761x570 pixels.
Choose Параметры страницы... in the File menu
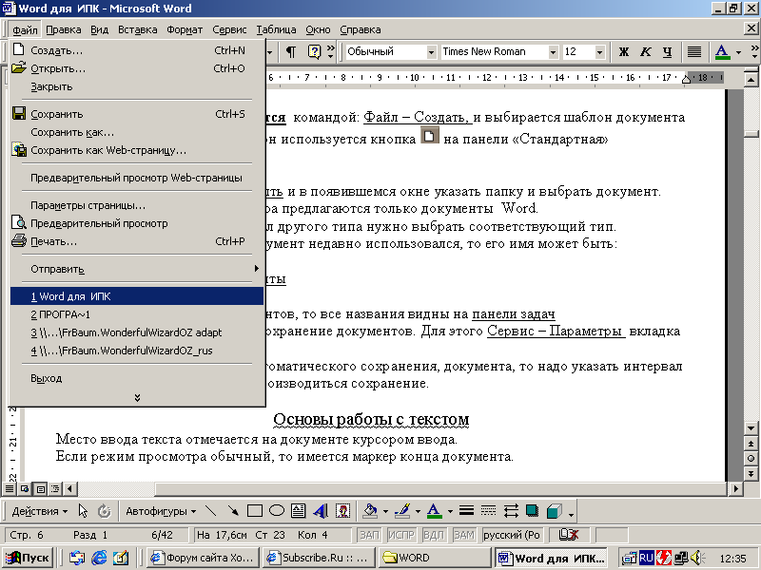[137, 205]
